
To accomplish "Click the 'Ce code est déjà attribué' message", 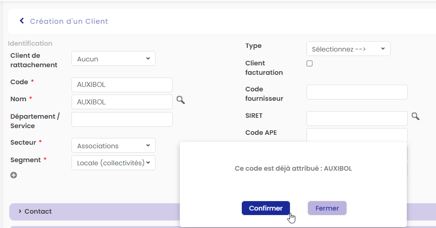I will [293, 168].
